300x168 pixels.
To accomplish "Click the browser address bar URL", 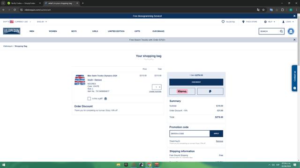I will [x=37, y=10].
